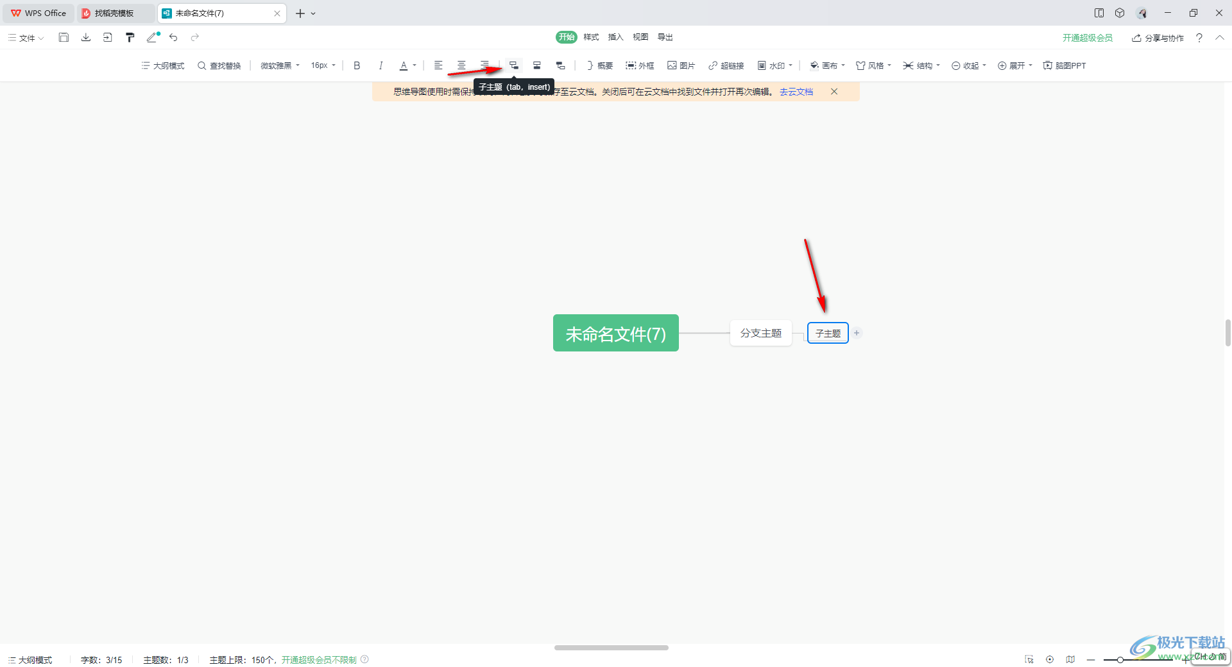Add an outer frame (外框)
Image resolution: width=1232 pixels, height=667 pixels.
coord(640,65)
